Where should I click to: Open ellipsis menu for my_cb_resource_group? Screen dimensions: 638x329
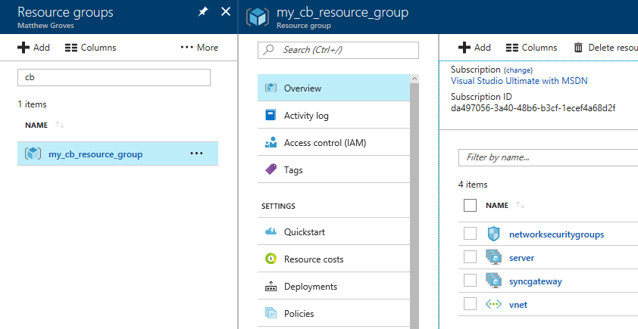(x=196, y=154)
